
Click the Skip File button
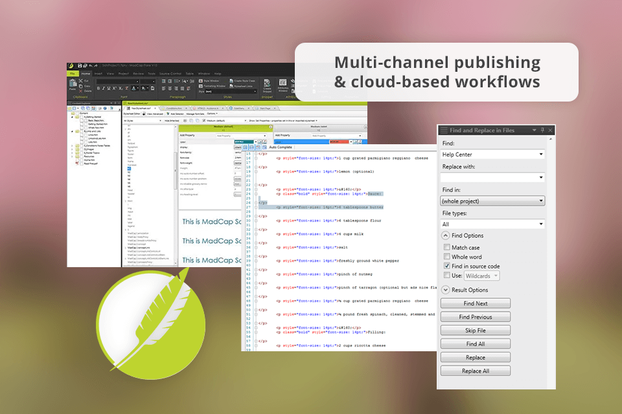pyautogui.click(x=475, y=331)
